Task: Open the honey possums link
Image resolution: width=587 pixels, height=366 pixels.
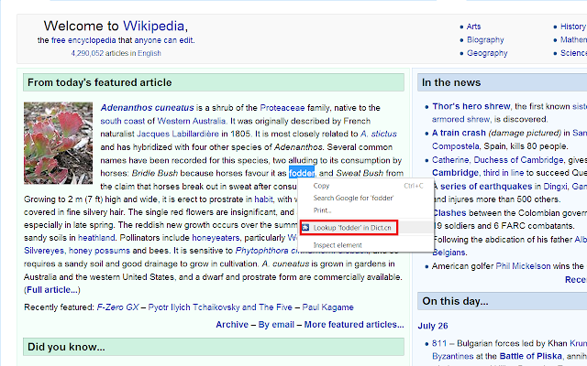Action: pos(99,250)
